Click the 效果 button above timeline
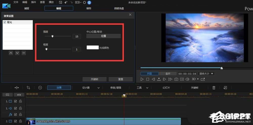253x125 pixels. (59, 88)
